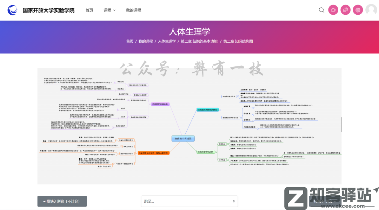Image resolution: width=379 pixels, height=210 pixels.
Task: Select the magnifier to start searching
Action: 321,10
